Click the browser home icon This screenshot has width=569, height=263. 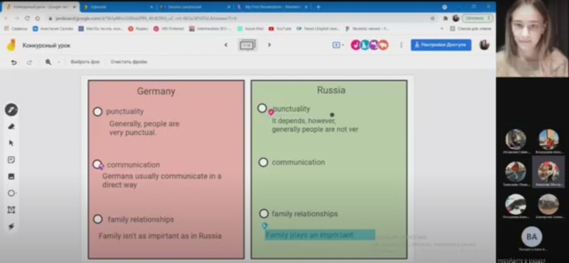coord(37,18)
